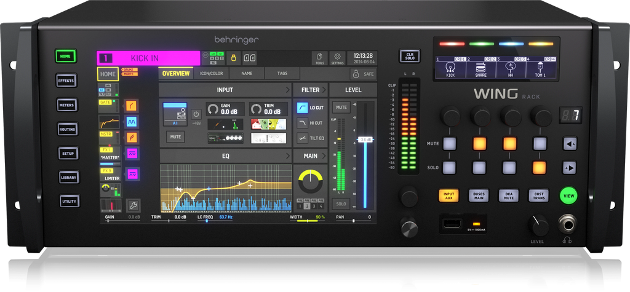
Task: Expand the FILTER section chevron
Action: (324, 90)
